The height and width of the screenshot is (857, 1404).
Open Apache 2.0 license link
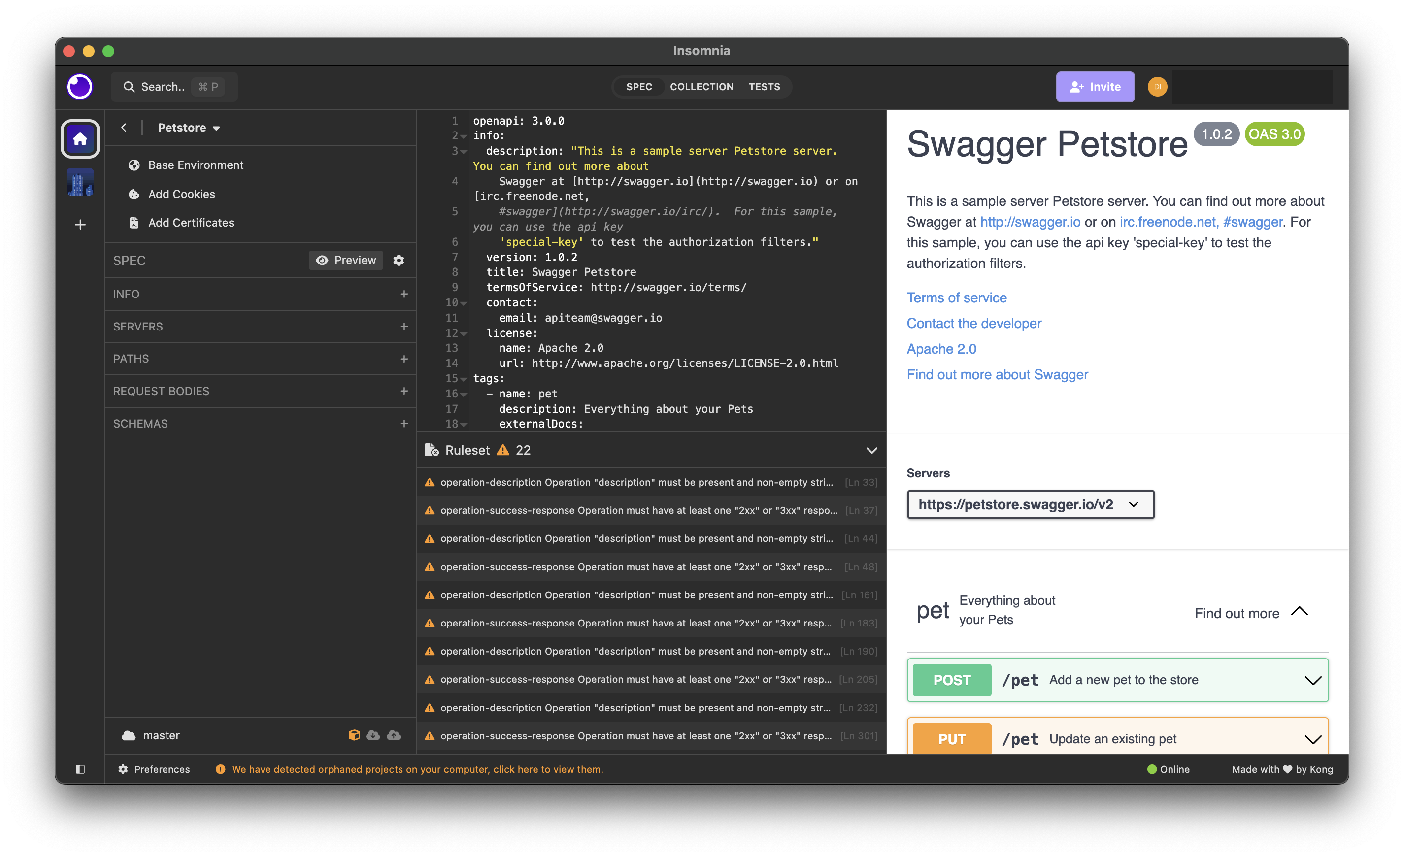[941, 349]
